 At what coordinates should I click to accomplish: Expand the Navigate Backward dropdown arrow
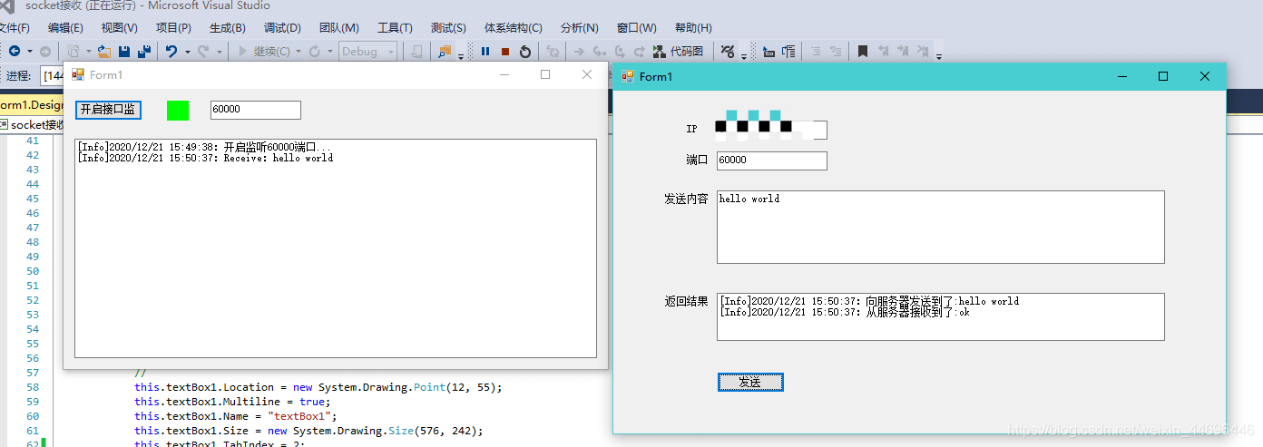(29, 52)
